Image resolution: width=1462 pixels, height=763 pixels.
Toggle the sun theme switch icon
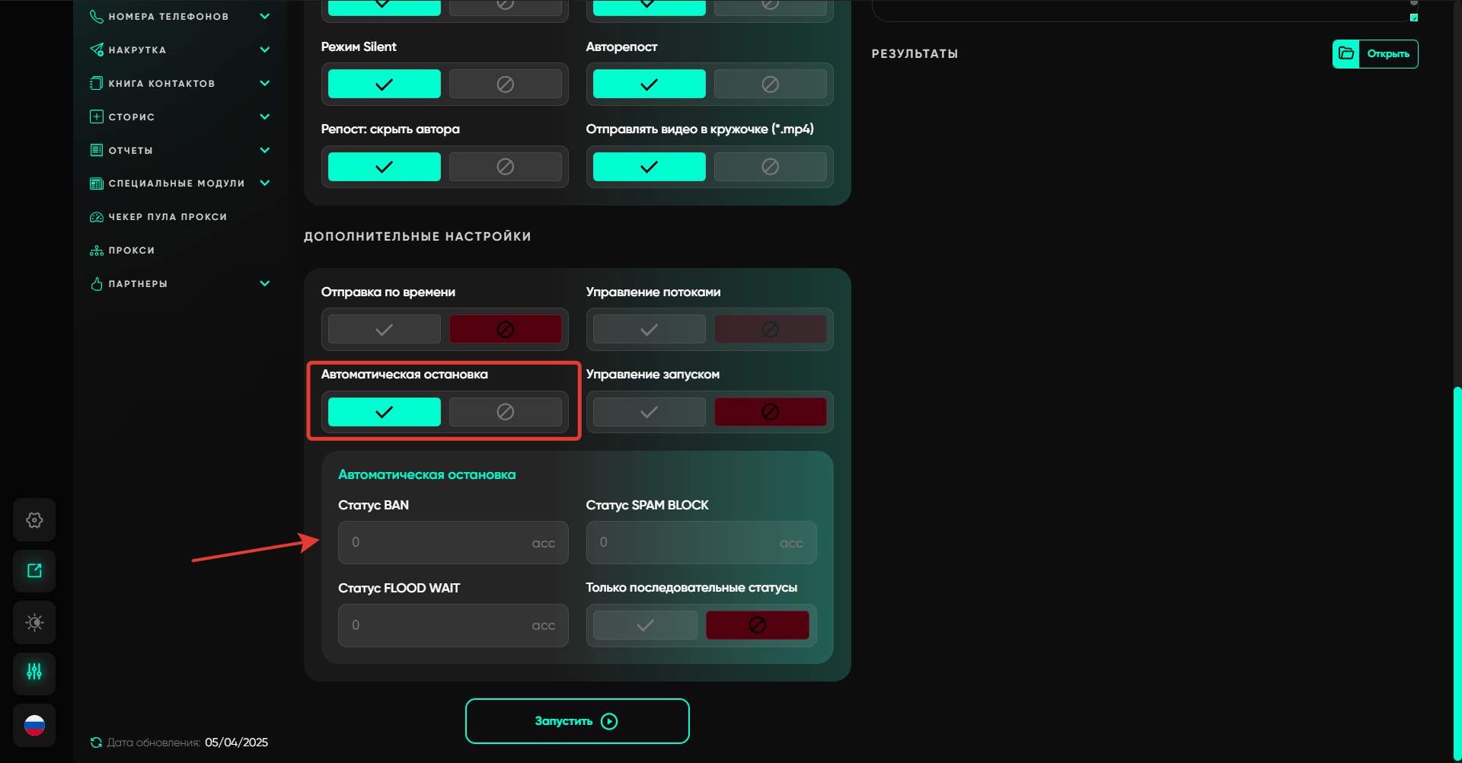point(34,622)
